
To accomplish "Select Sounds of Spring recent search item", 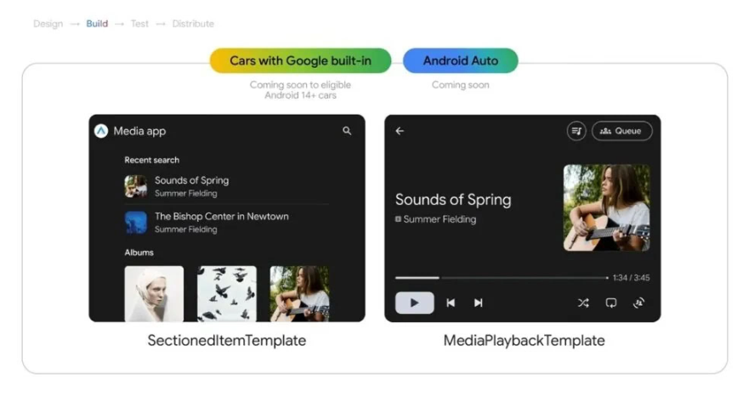I will 226,186.
